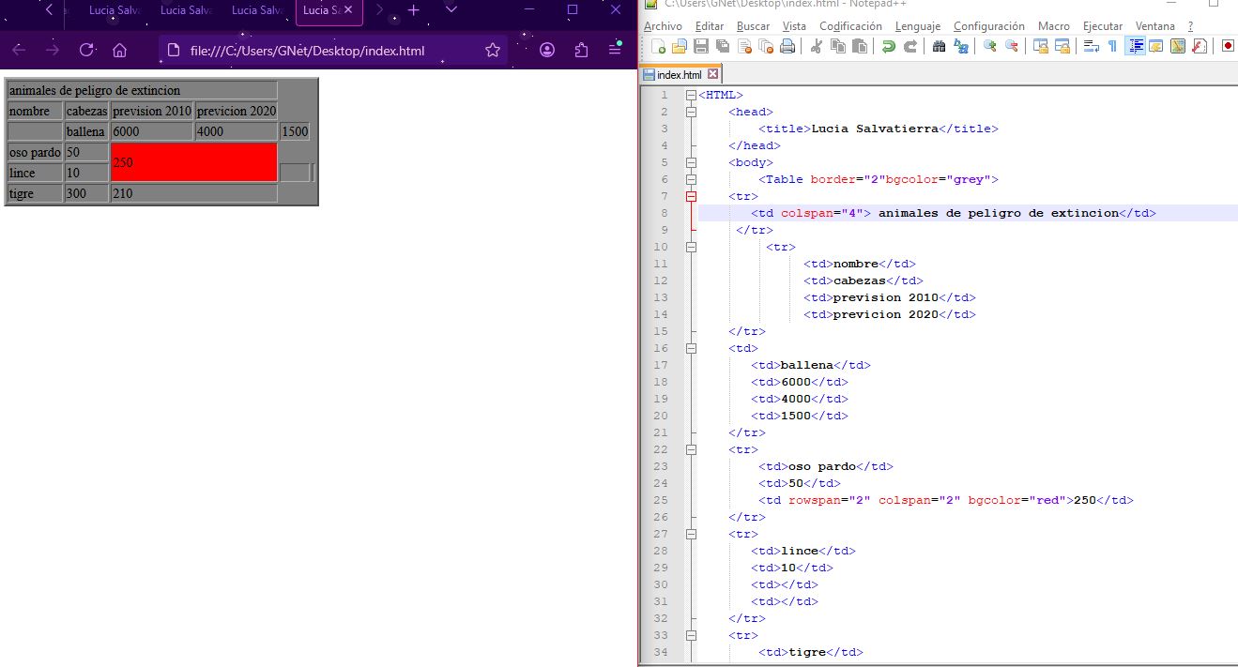Undo the last edit with the green arrow

tap(888, 46)
